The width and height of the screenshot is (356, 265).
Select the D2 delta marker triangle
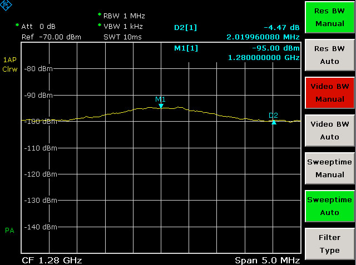click(273, 121)
